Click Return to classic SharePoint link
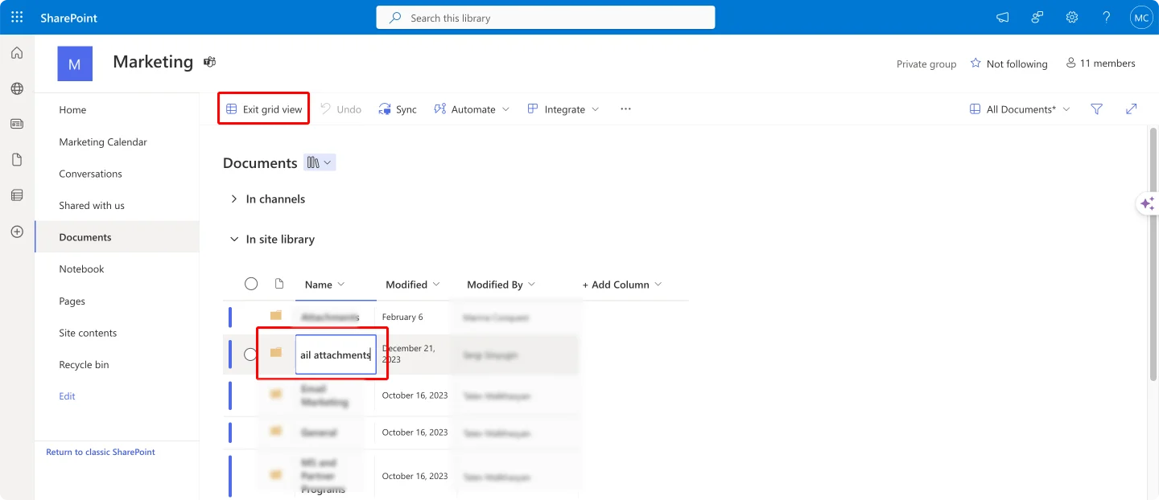The width and height of the screenshot is (1159, 500). pos(101,452)
